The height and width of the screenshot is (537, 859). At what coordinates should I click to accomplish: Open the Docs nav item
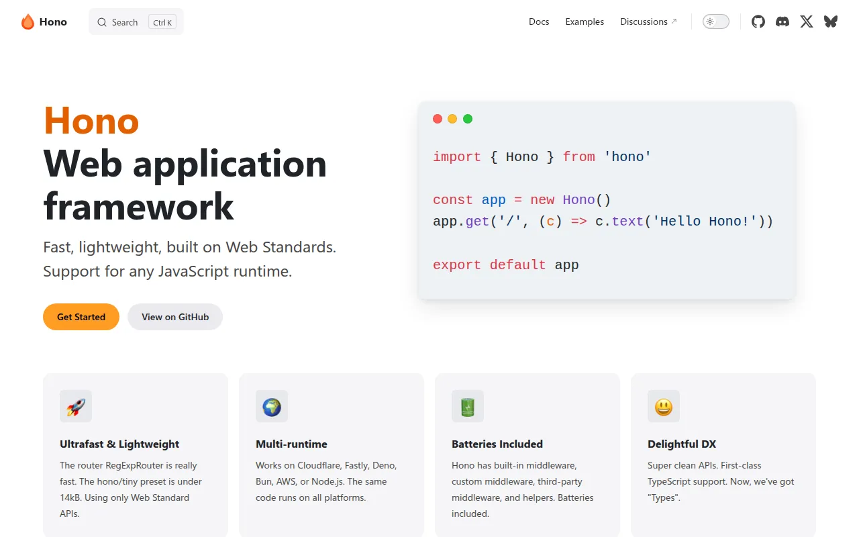[x=539, y=21]
